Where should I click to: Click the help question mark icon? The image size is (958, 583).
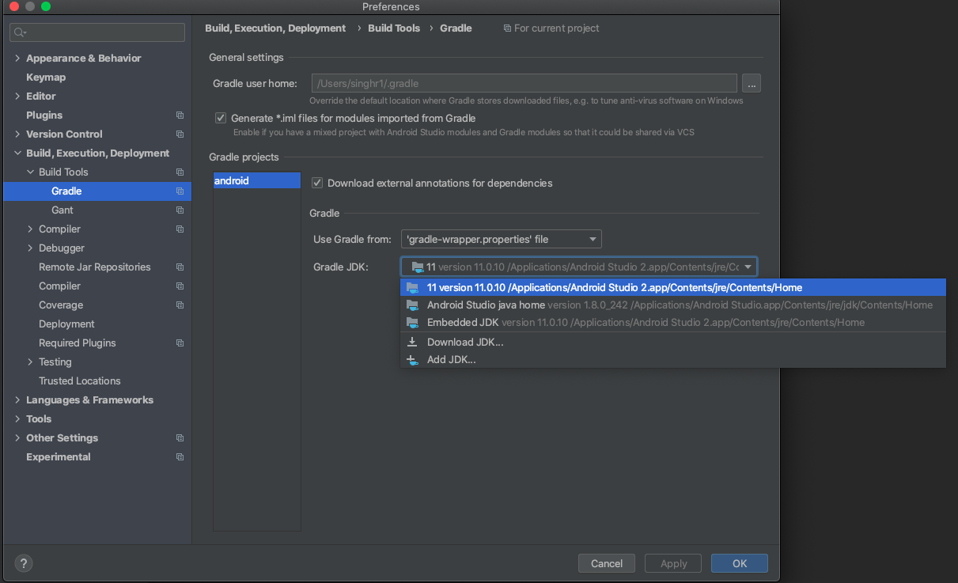click(23, 563)
